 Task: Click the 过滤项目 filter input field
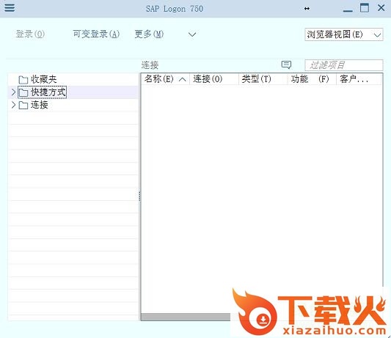coord(344,65)
